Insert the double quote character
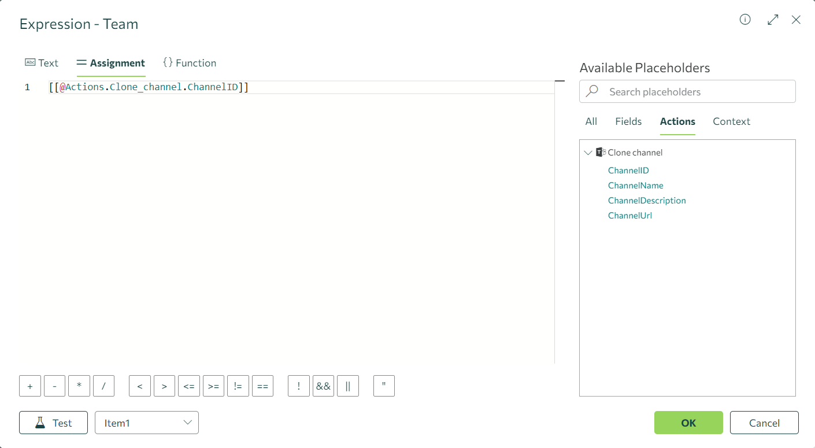 [x=384, y=386]
